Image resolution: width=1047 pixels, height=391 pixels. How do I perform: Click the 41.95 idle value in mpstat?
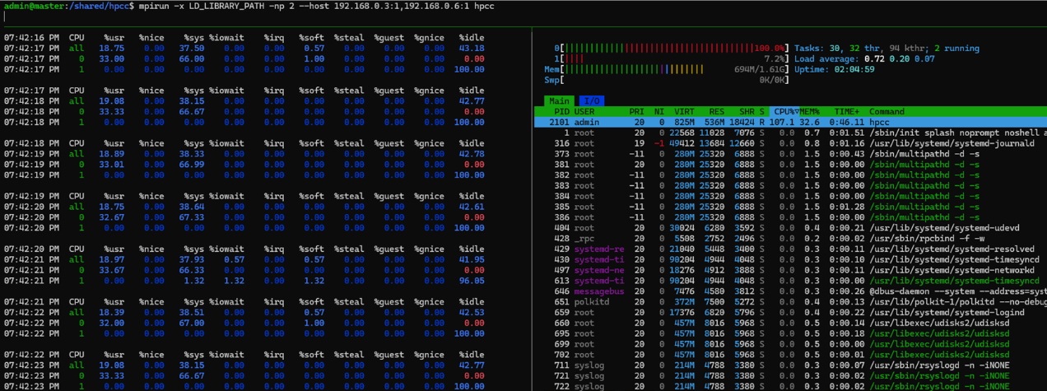[472, 259]
